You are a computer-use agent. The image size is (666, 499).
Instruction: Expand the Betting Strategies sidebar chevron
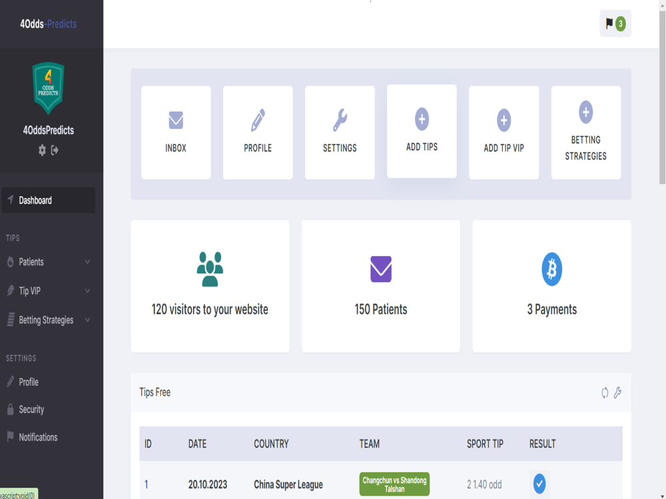[87, 319]
